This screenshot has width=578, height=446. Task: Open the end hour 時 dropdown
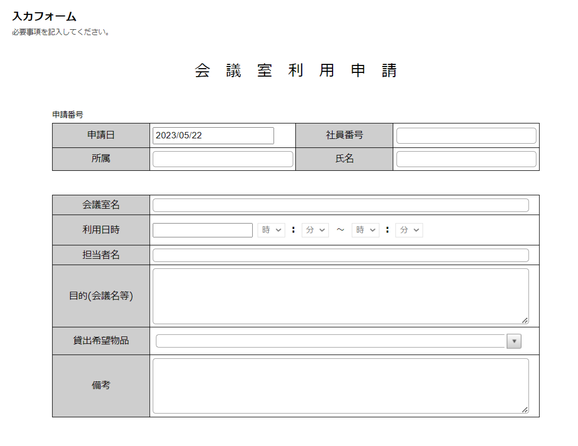click(x=365, y=230)
